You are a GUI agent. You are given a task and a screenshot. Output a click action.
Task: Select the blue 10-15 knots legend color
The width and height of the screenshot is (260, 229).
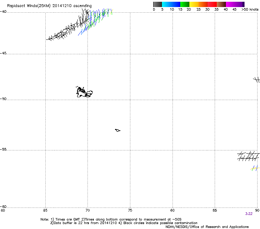pyautogui.click(x=176, y=4)
